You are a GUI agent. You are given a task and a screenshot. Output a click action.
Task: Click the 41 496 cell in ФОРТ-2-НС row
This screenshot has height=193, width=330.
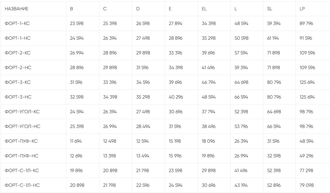tap(208, 68)
